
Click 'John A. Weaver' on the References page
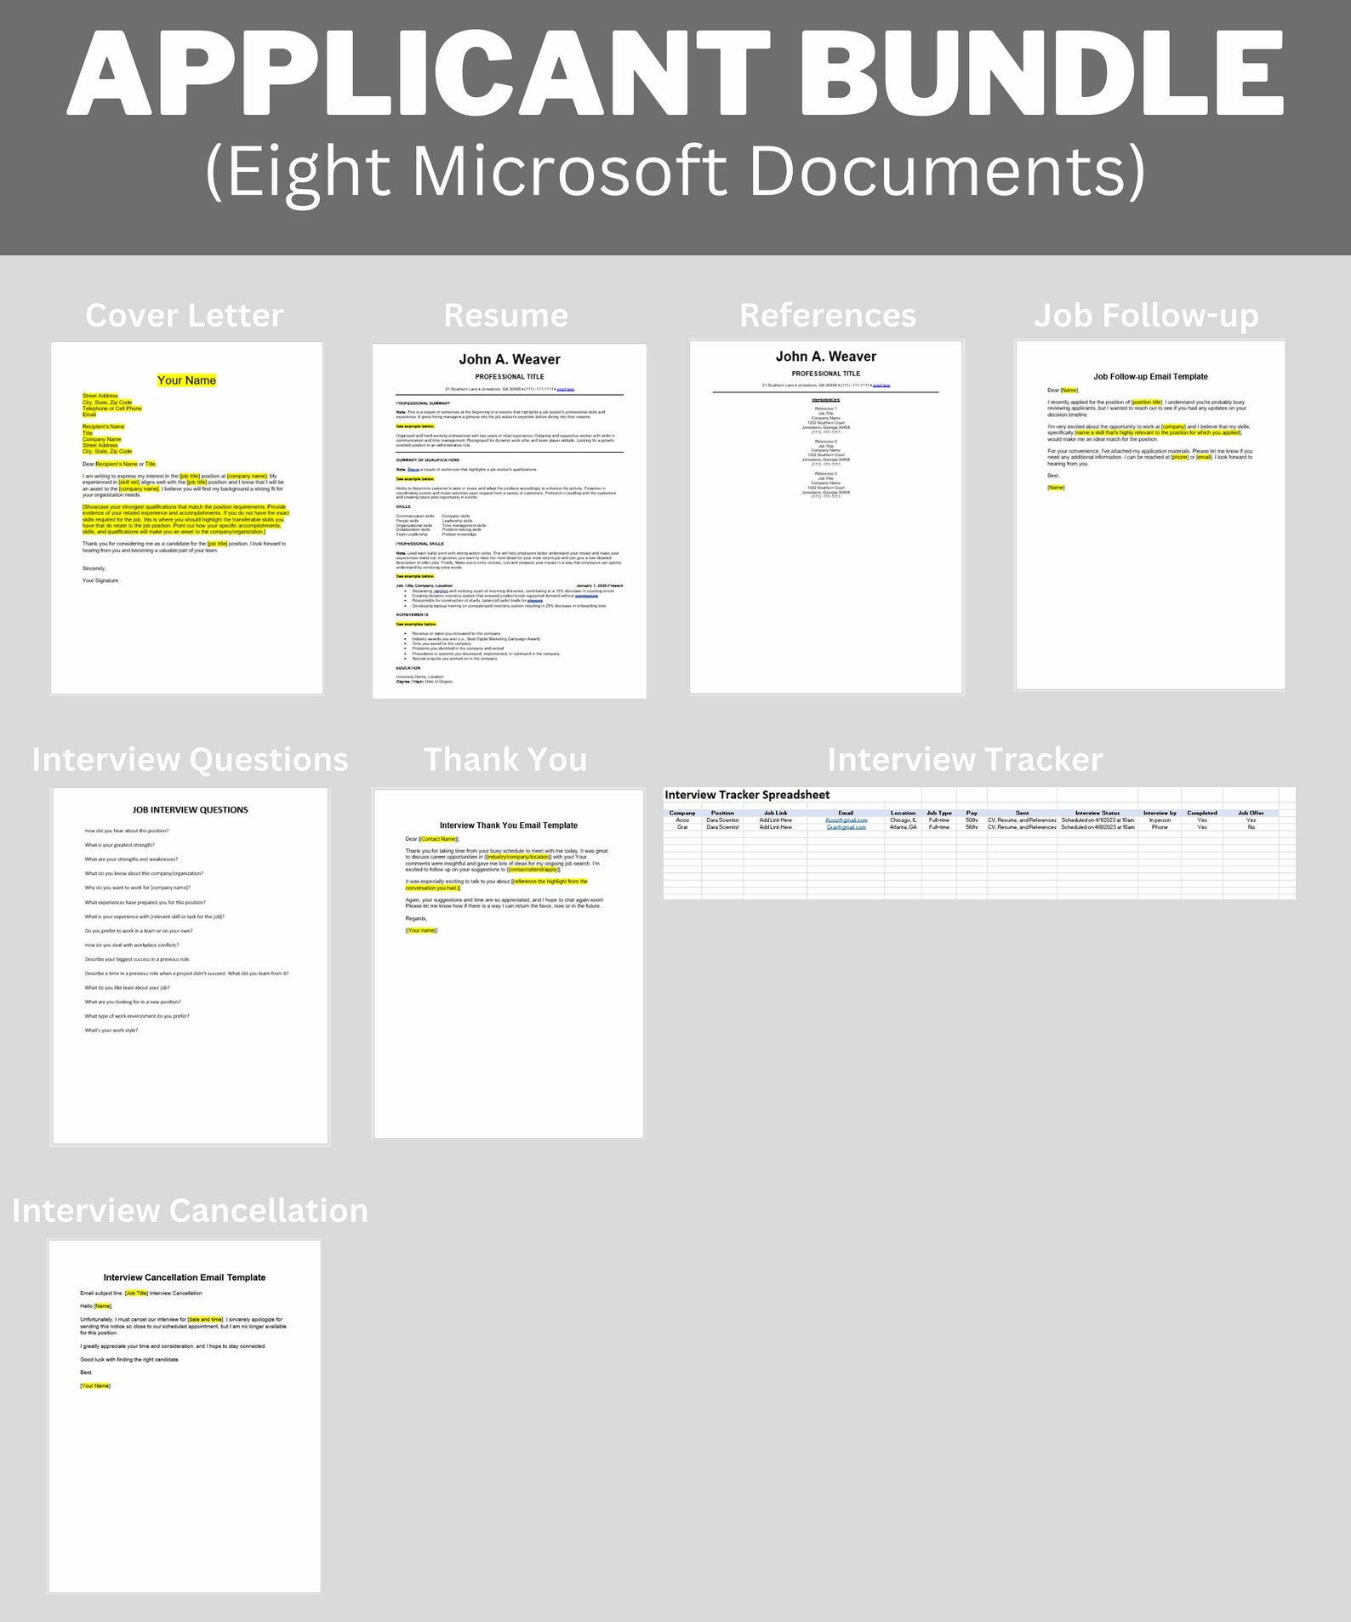[826, 357]
